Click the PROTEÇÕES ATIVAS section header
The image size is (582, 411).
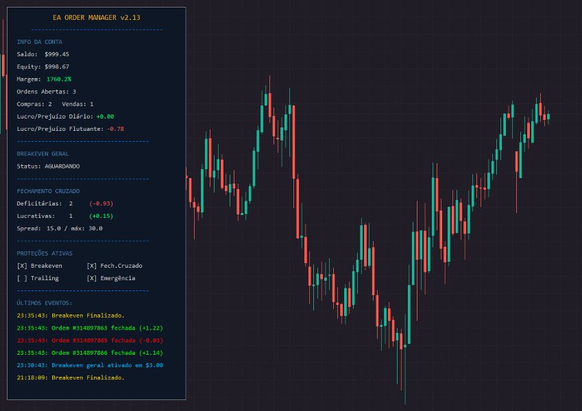tap(45, 253)
